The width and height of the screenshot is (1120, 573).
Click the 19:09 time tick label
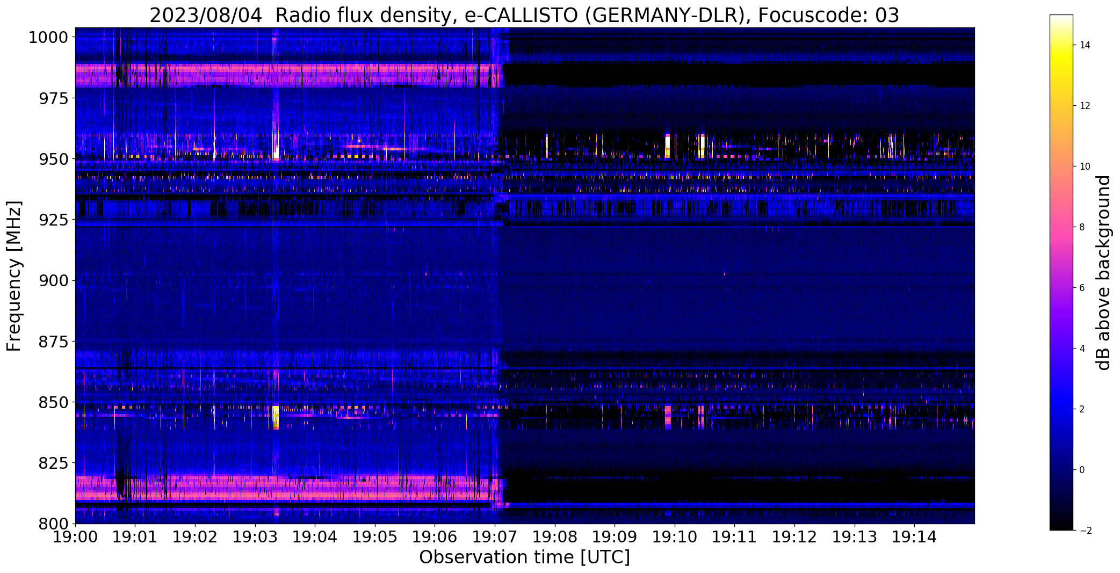pyautogui.click(x=615, y=537)
